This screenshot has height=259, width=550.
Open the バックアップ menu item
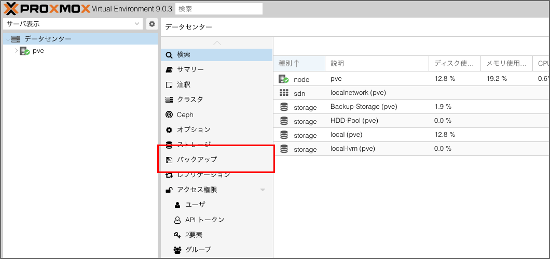(197, 160)
